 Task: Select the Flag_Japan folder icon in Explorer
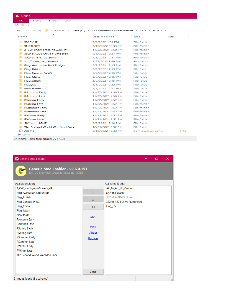coord(20,81)
